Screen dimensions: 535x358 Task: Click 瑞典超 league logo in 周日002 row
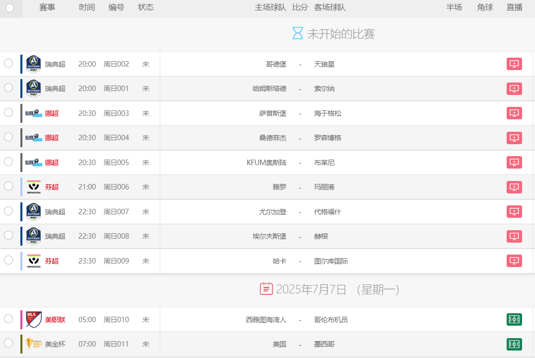(x=33, y=64)
